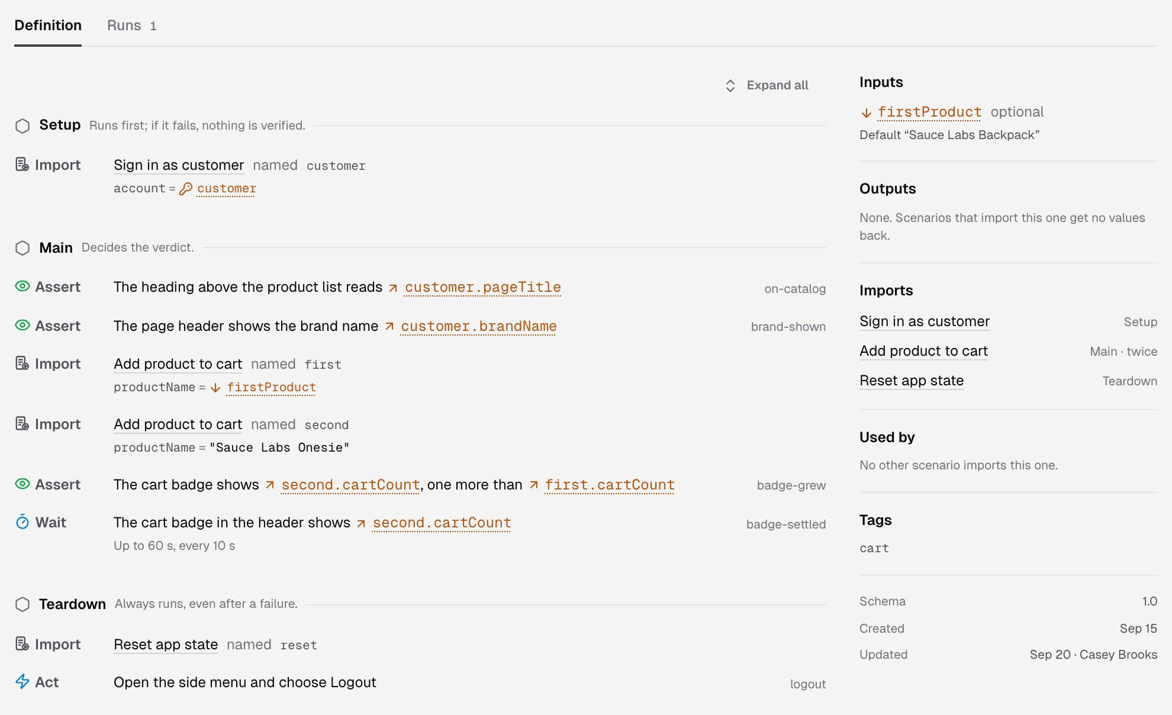1172x715 pixels.
Task: Click the "Sauce Labs Onesie" productName value
Action: [279, 447]
